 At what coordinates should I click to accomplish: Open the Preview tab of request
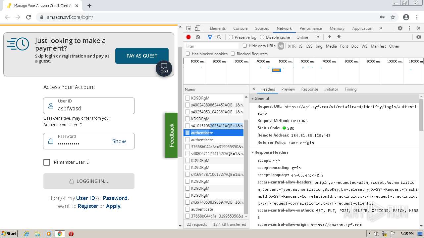click(x=288, y=89)
